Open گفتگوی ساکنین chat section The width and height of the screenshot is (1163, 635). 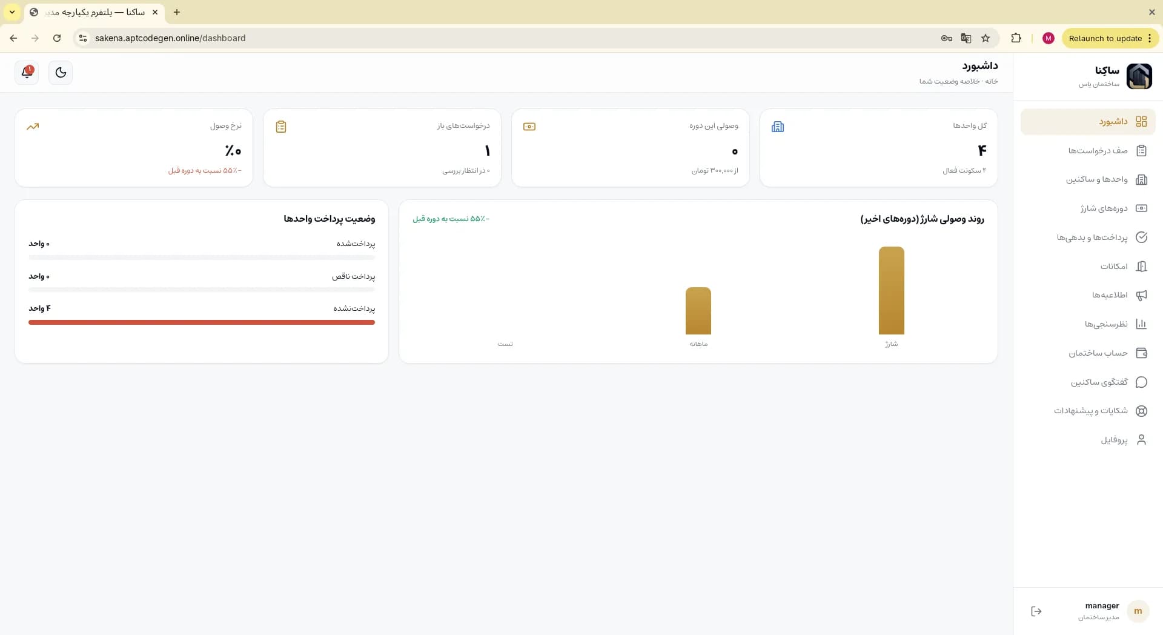click(1088, 382)
